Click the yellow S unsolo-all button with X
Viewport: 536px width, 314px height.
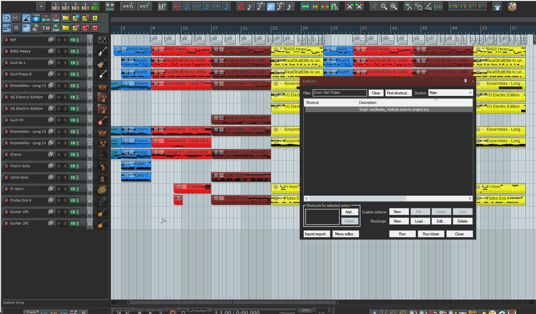[85, 18]
